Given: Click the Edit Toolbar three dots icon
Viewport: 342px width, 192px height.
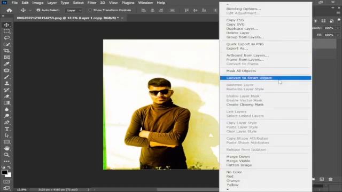Looking at the screenshot, I should point(6,161).
